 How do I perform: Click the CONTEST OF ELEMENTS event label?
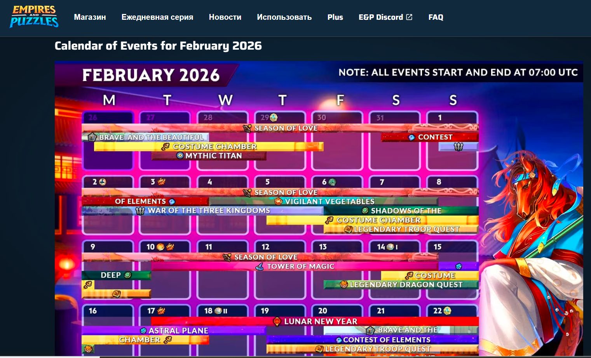click(387, 340)
